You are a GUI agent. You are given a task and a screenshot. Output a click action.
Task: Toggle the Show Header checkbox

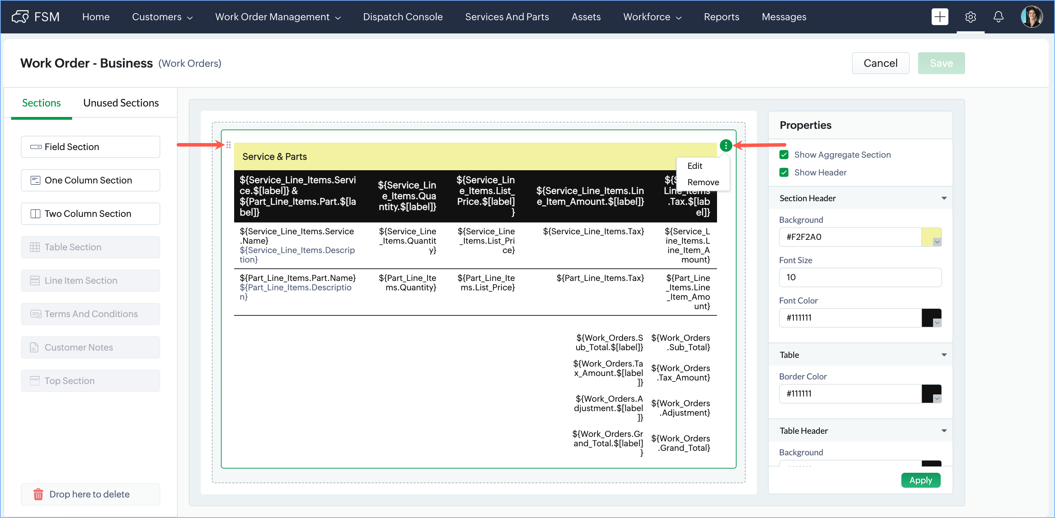784,172
